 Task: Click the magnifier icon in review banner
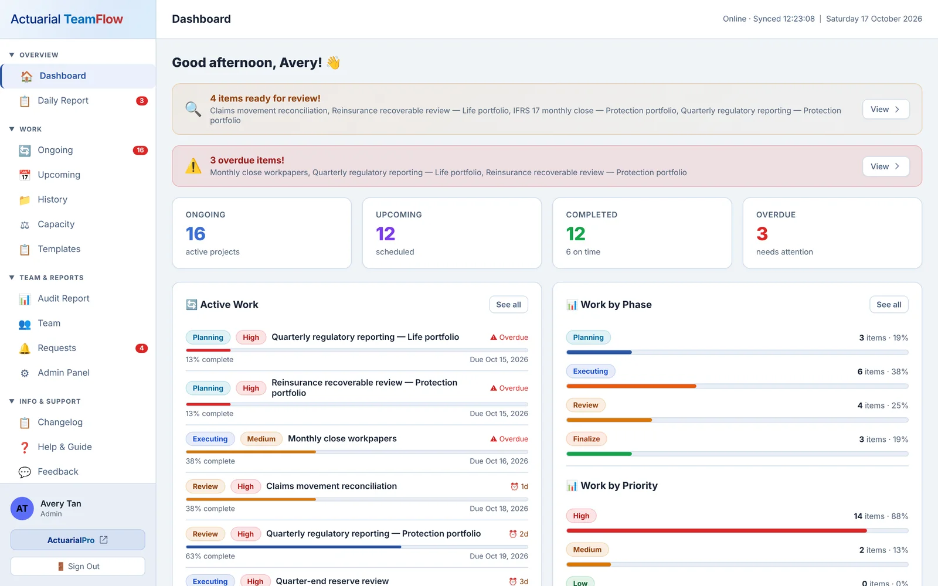[x=193, y=109]
